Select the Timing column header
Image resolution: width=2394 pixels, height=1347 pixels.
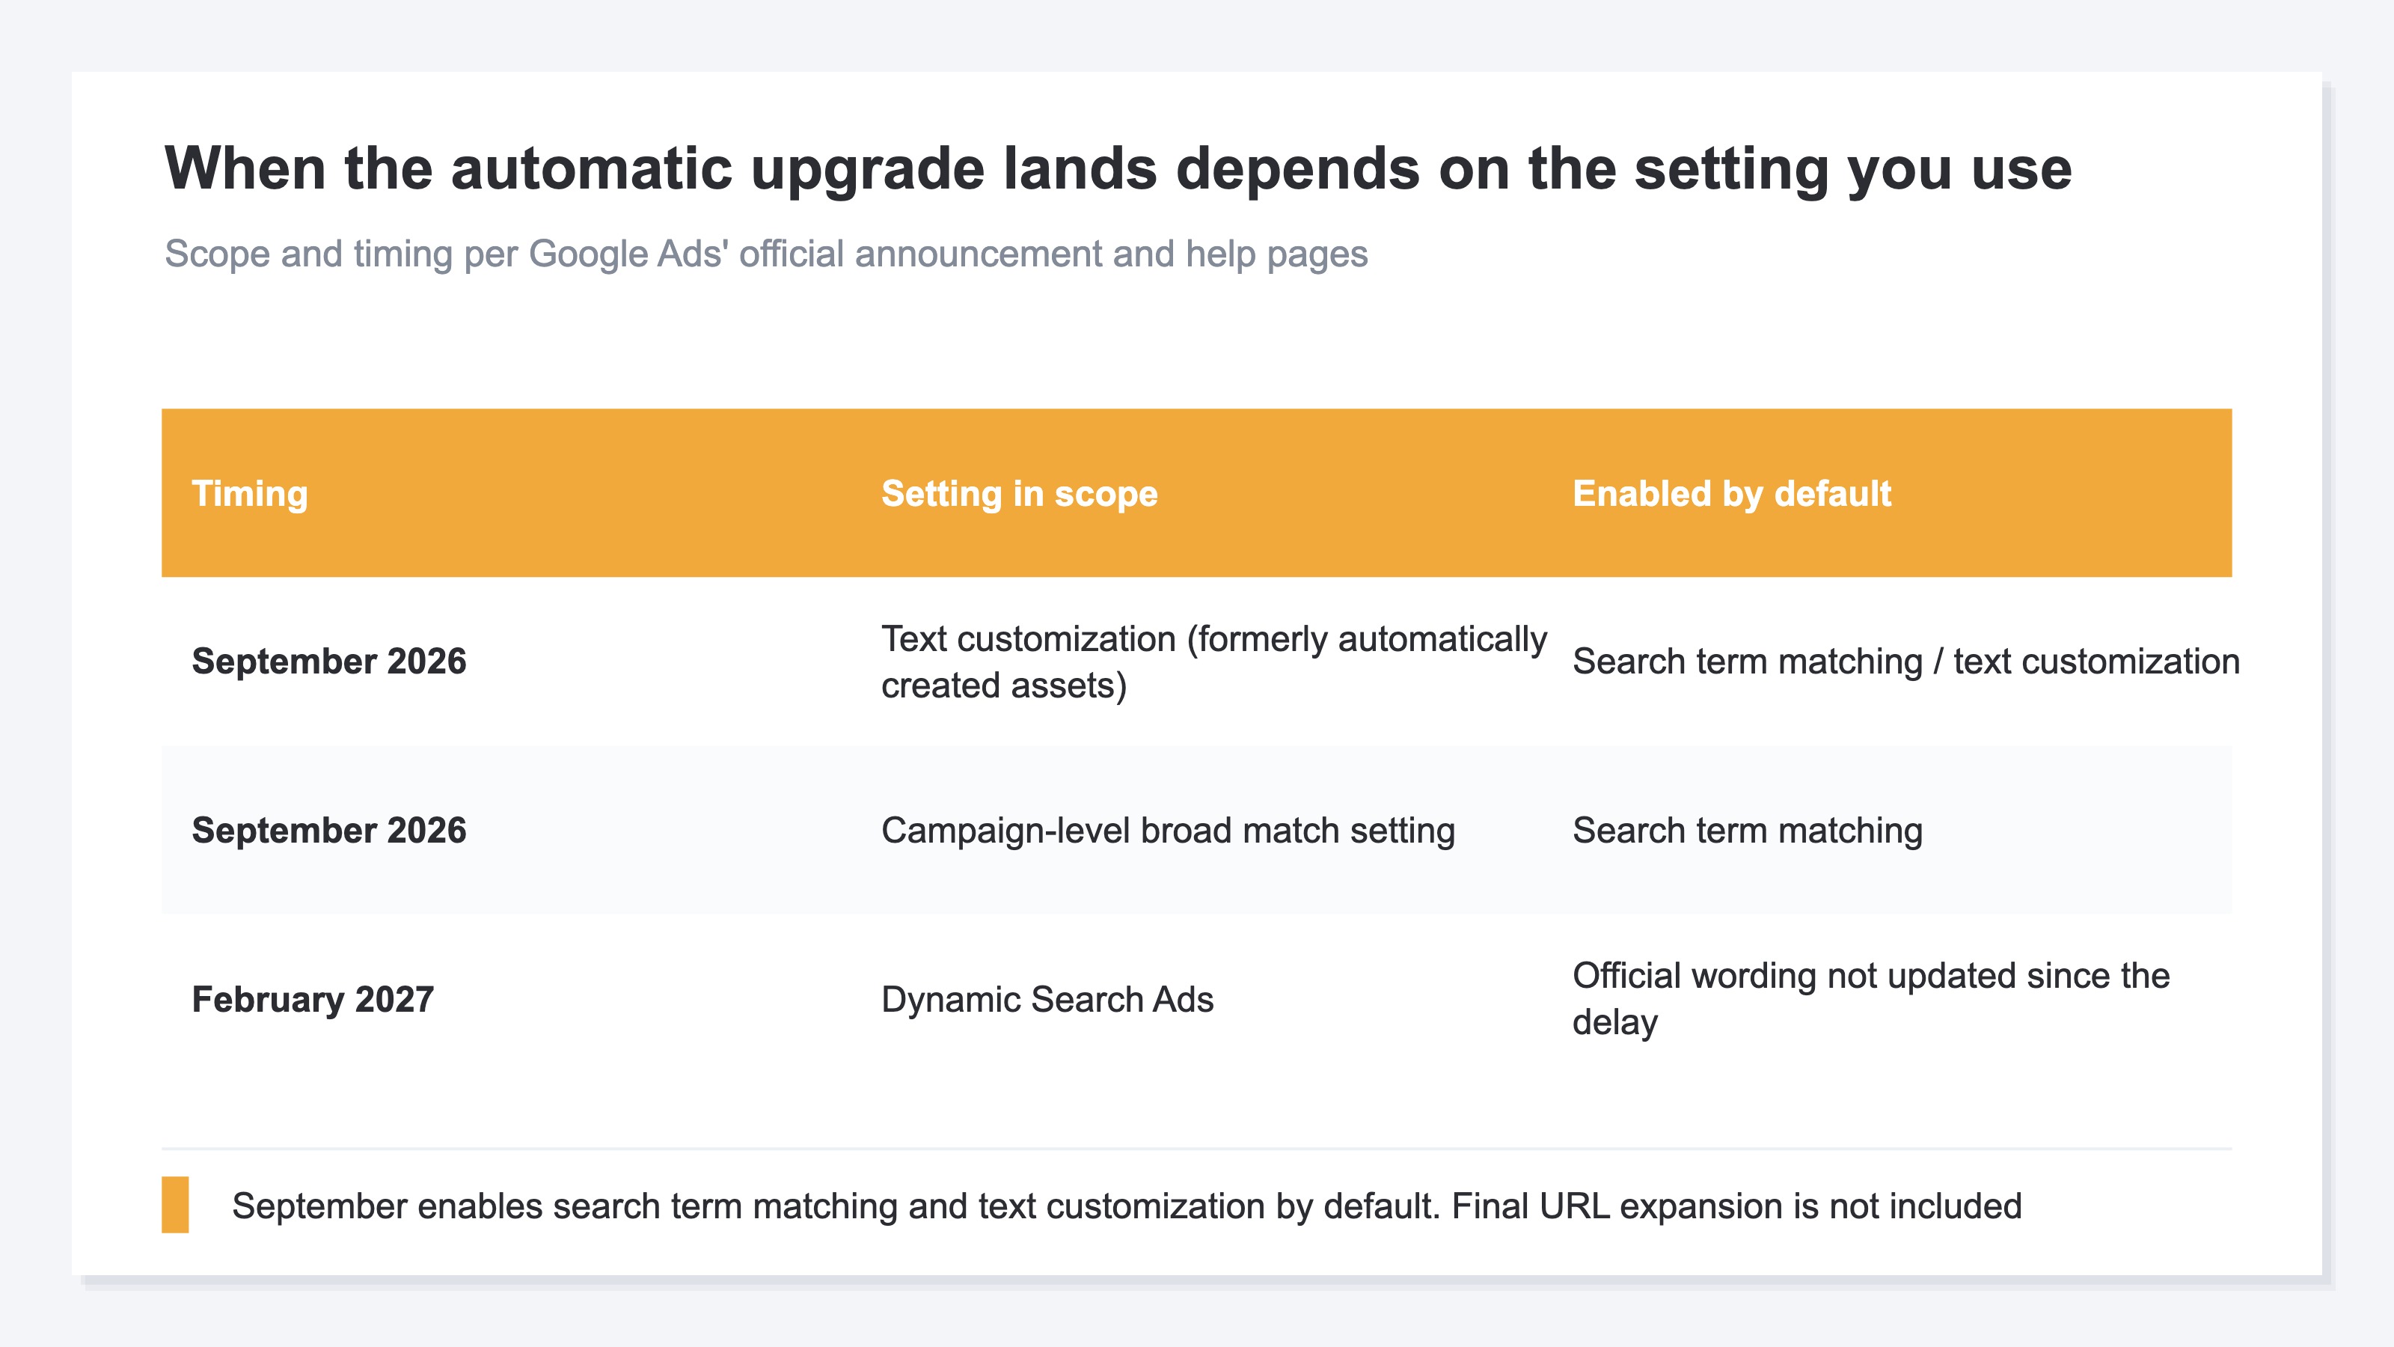(249, 494)
